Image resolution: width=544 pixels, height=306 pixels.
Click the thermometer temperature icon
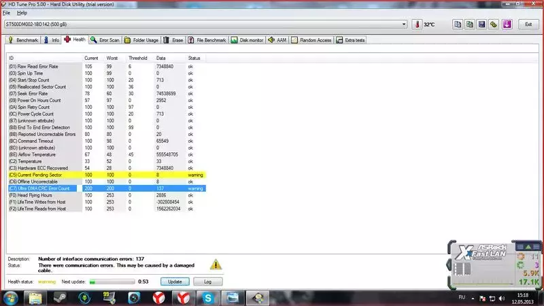417,24
